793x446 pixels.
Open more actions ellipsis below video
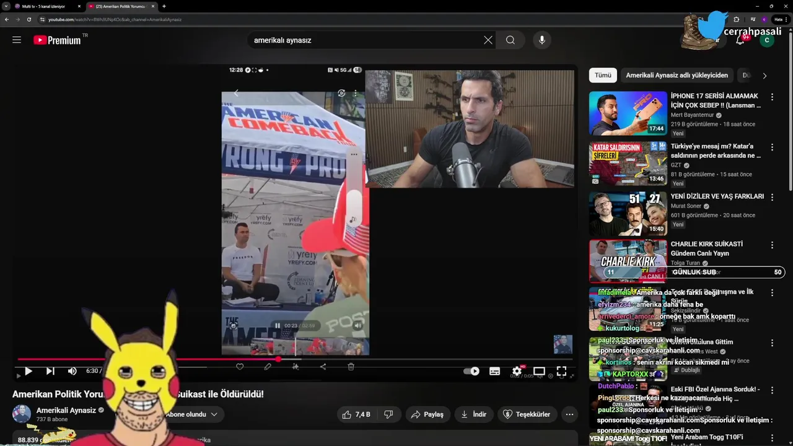(x=569, y=414)
